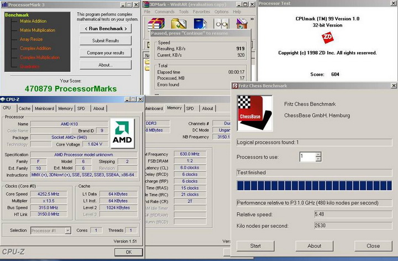Decrease Processors to use with down arrow
The image size is (398, 261).
pos(318,159)
